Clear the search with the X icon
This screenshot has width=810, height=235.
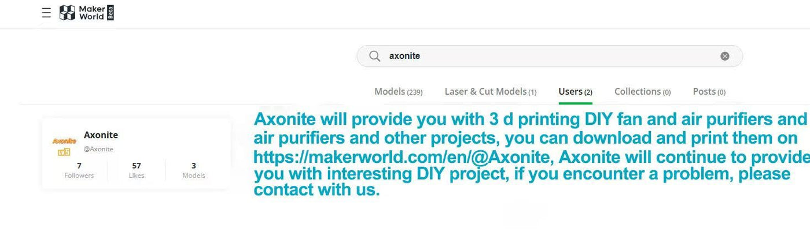[725, 56]
